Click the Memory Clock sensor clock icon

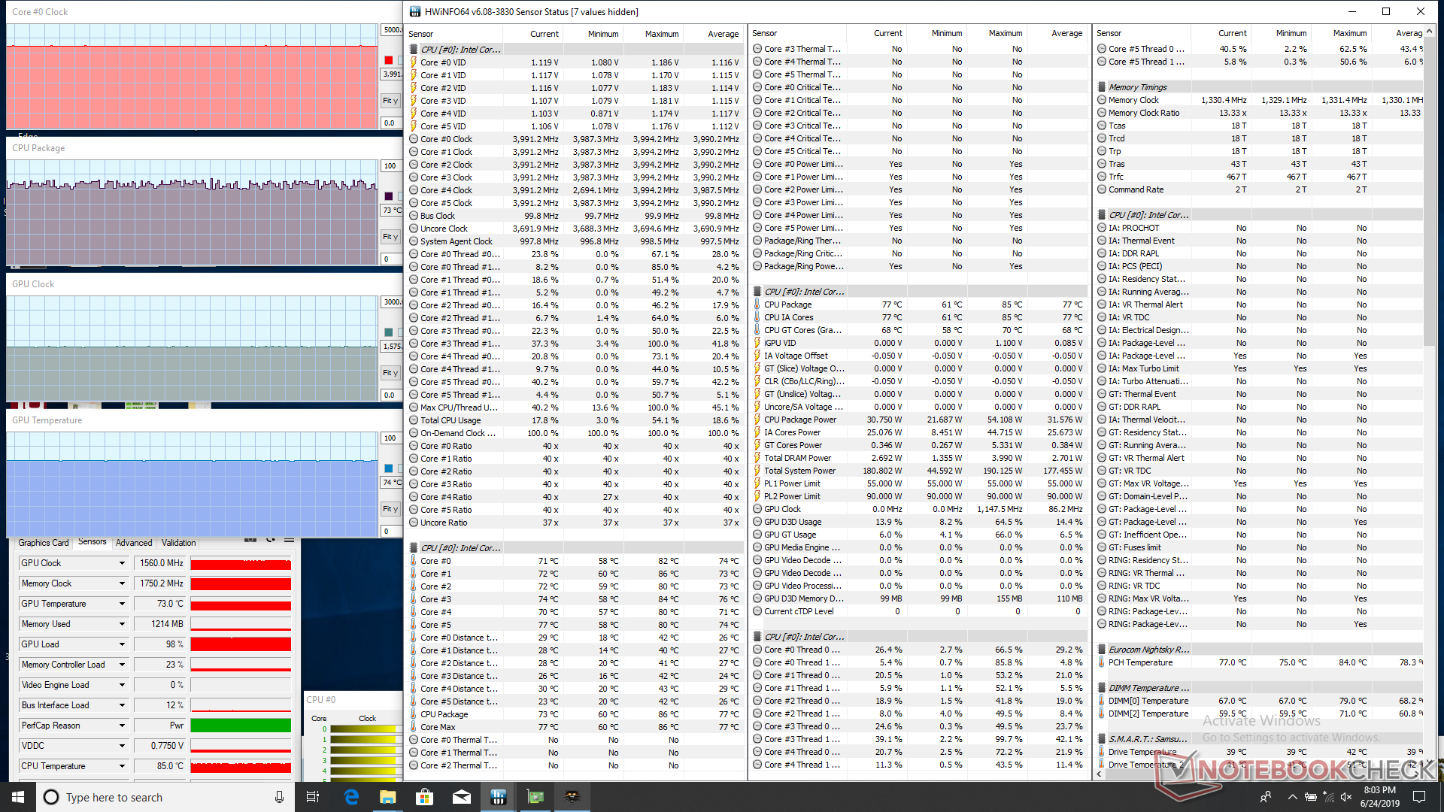1101,100
